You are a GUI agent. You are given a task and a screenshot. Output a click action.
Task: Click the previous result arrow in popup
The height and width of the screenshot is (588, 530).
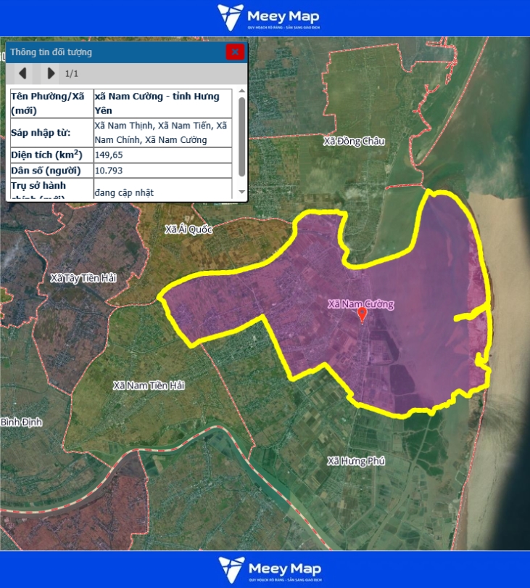22,73
